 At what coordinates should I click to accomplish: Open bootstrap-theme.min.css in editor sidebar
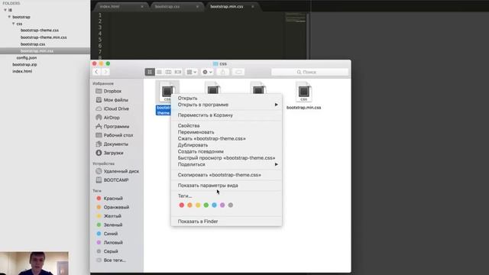44,37
